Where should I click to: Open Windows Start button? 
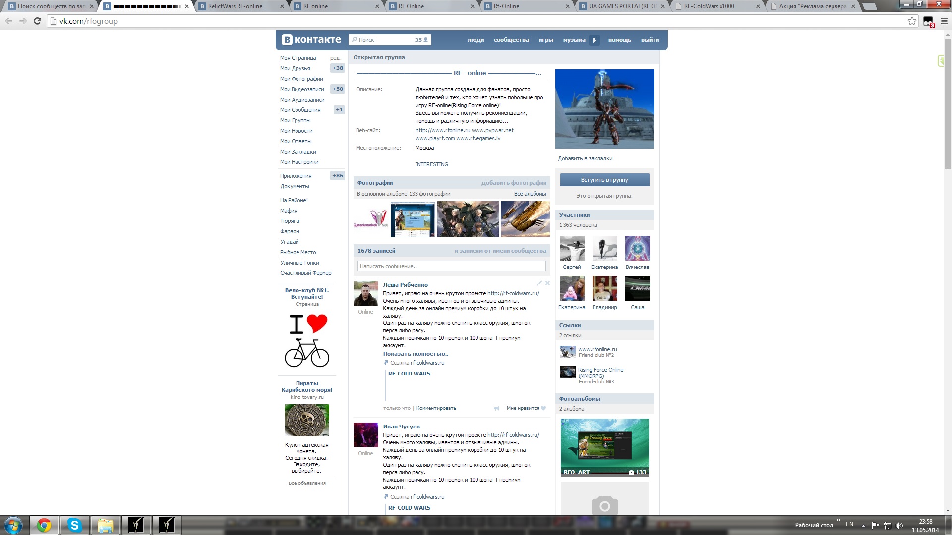pyautogui.click(x=13, y=525)
